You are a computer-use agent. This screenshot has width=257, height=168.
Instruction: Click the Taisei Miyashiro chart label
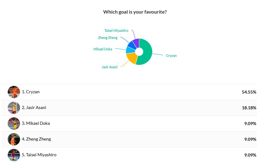pos(116,31)
